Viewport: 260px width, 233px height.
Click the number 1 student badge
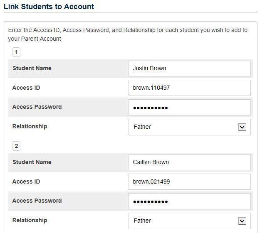16,52
